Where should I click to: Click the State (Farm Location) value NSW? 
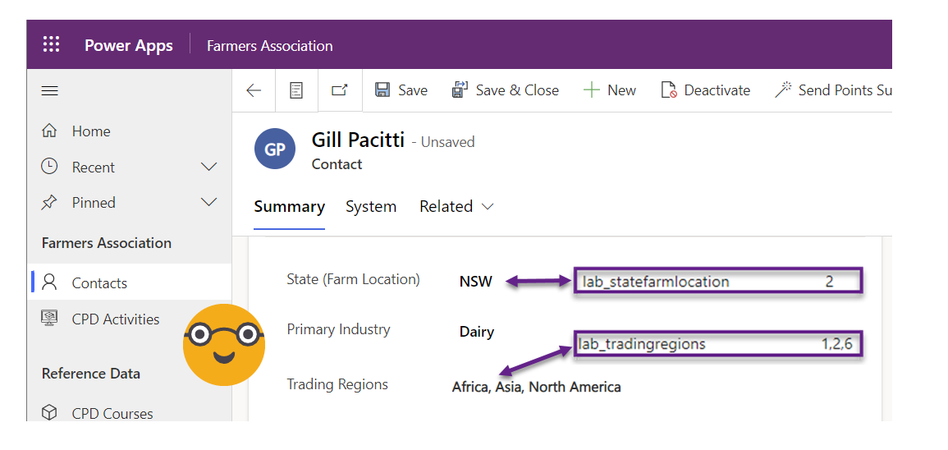pos(476,282)
